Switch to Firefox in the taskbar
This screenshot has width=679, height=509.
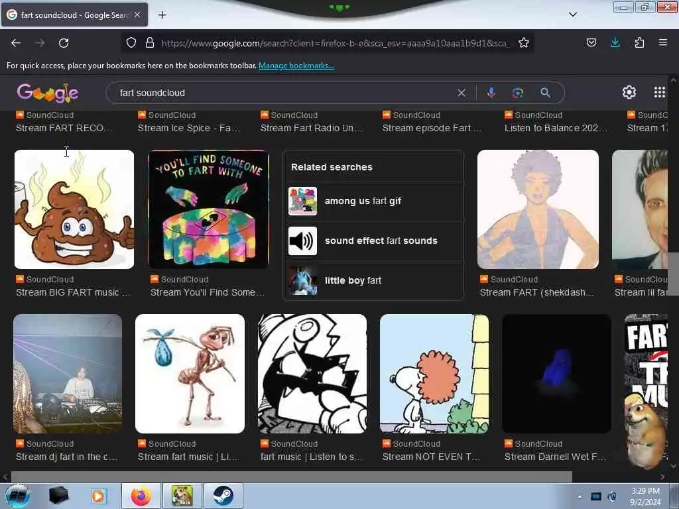coord(141,496)
